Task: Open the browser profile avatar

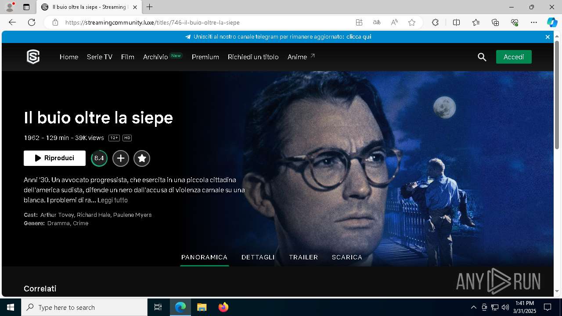Action: coord(9,7)
